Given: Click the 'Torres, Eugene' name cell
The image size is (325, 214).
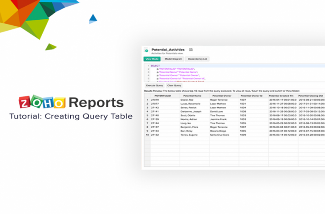Looking at the screenshot, I should 195,135.
